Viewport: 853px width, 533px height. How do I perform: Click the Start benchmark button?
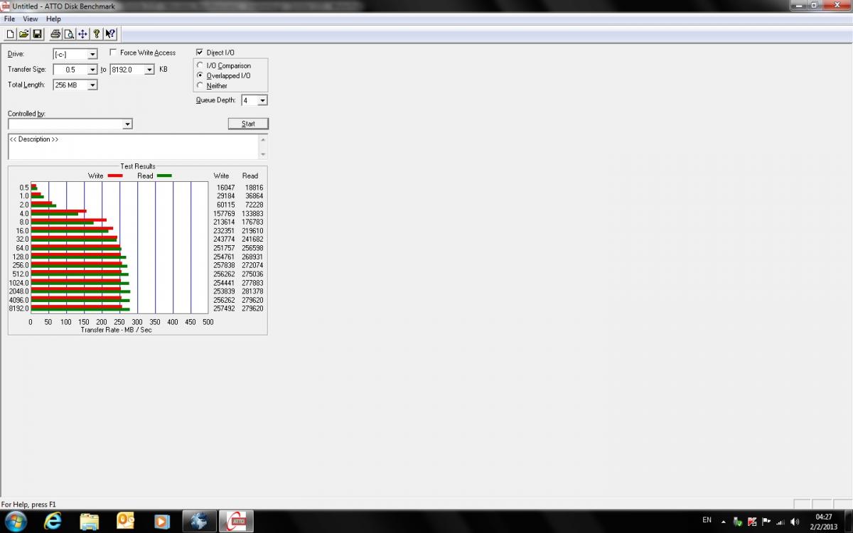coord(248,124)
